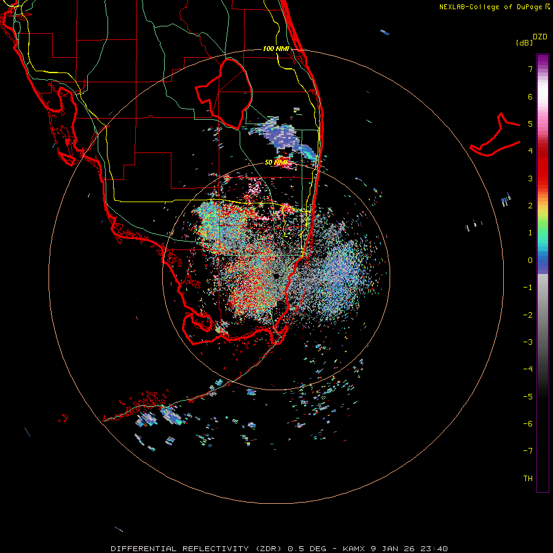Click the TH threshold label on legend
The image size is (553, 553).
(528, 479)
